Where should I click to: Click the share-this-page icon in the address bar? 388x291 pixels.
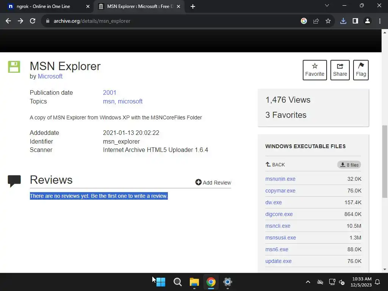(x=316, y=21)
